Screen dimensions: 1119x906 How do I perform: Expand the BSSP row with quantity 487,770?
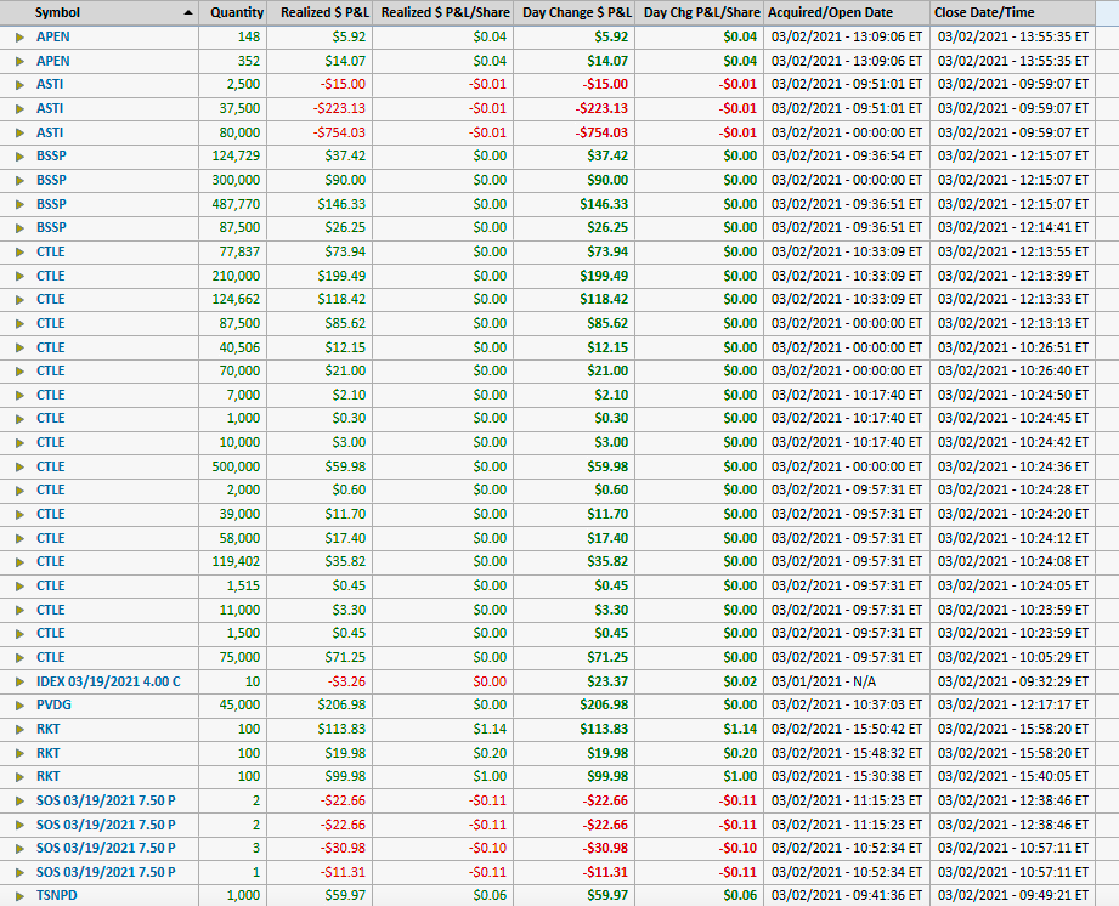pos(20,205)
